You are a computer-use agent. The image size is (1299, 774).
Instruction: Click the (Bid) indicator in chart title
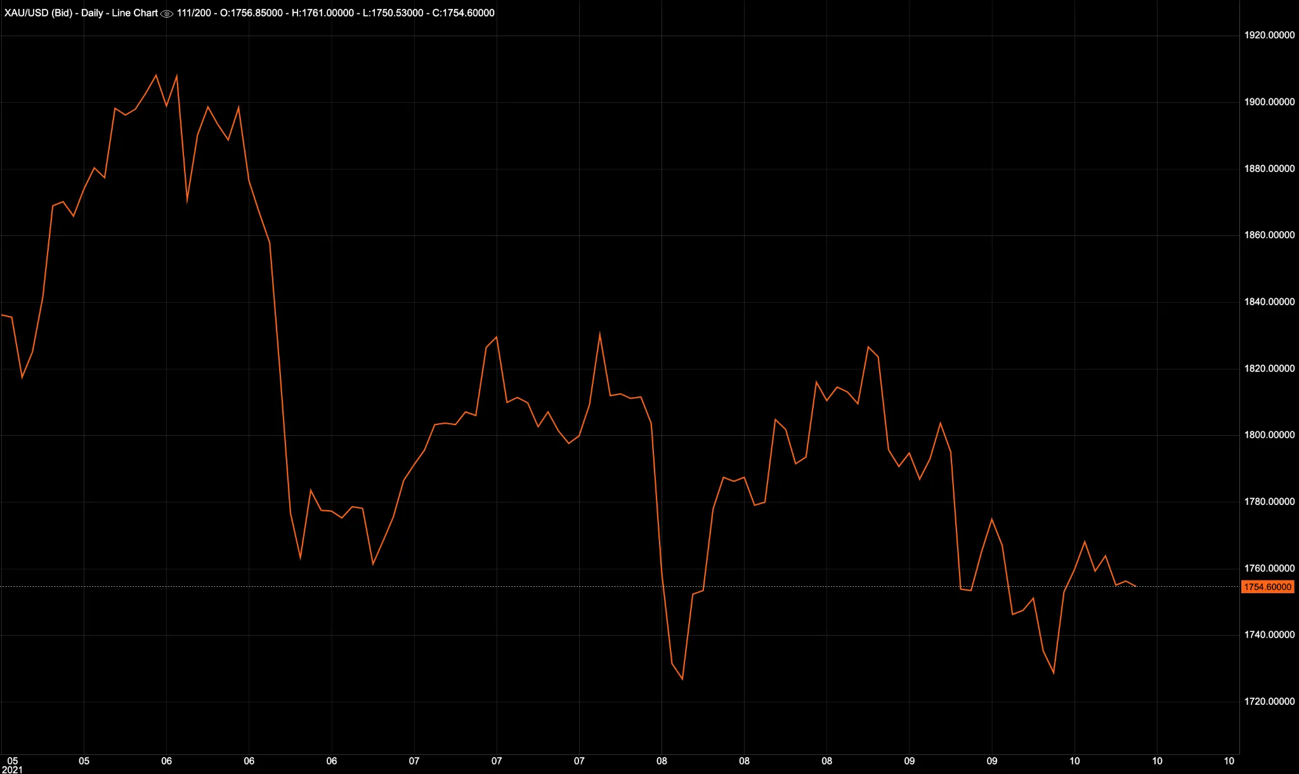62,13
